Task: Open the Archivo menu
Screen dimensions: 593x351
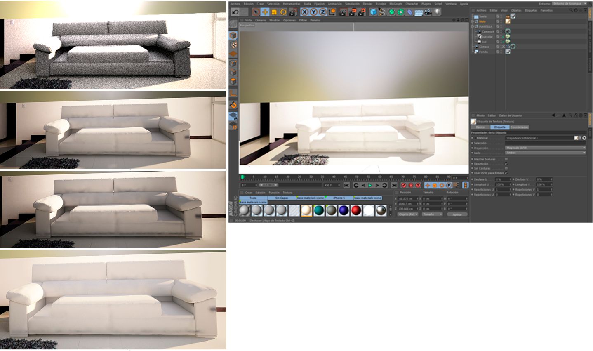Action: click(235, 4)
